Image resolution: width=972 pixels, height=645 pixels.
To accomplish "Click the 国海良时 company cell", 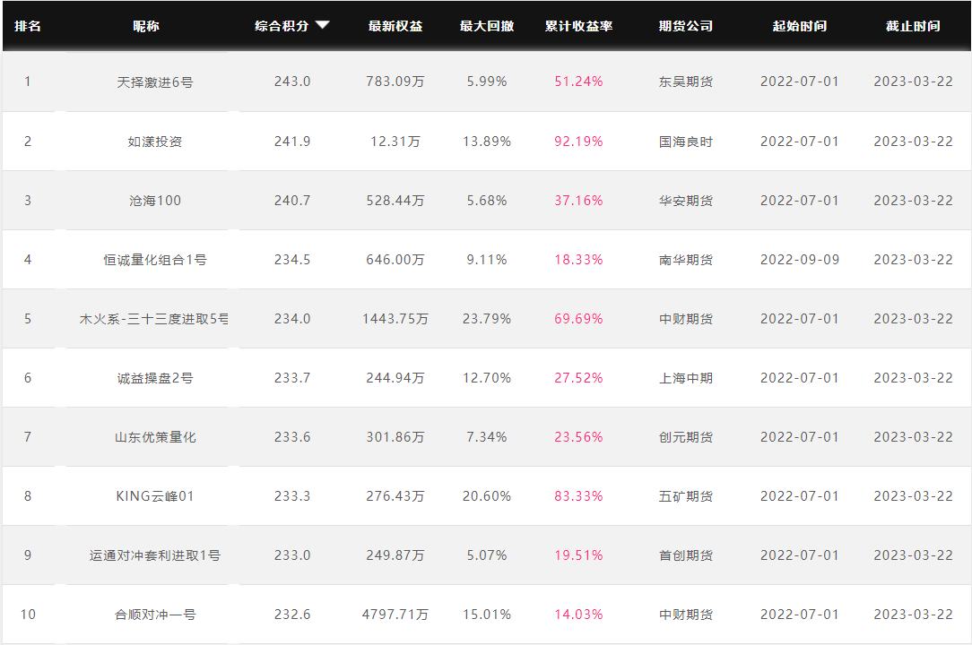I will point(686,142).
